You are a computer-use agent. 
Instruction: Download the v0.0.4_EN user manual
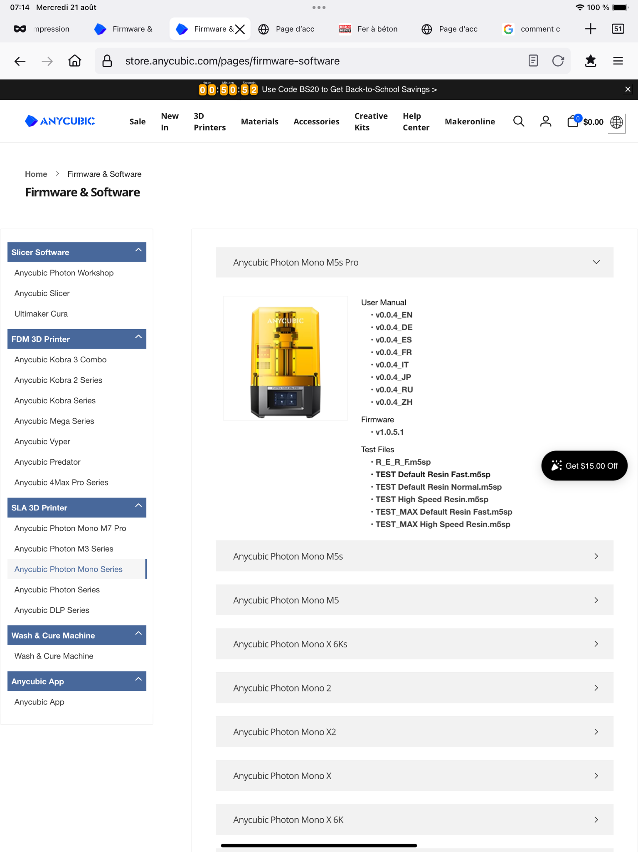click(x=394, y=315)
